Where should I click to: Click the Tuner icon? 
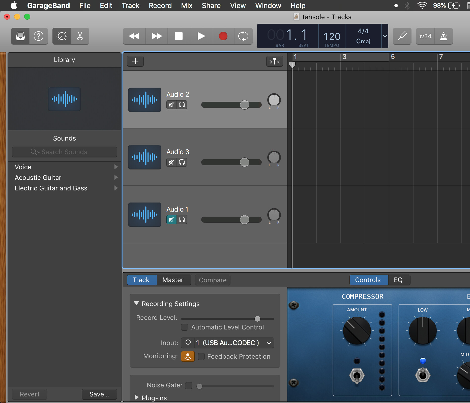pos(402,36)
